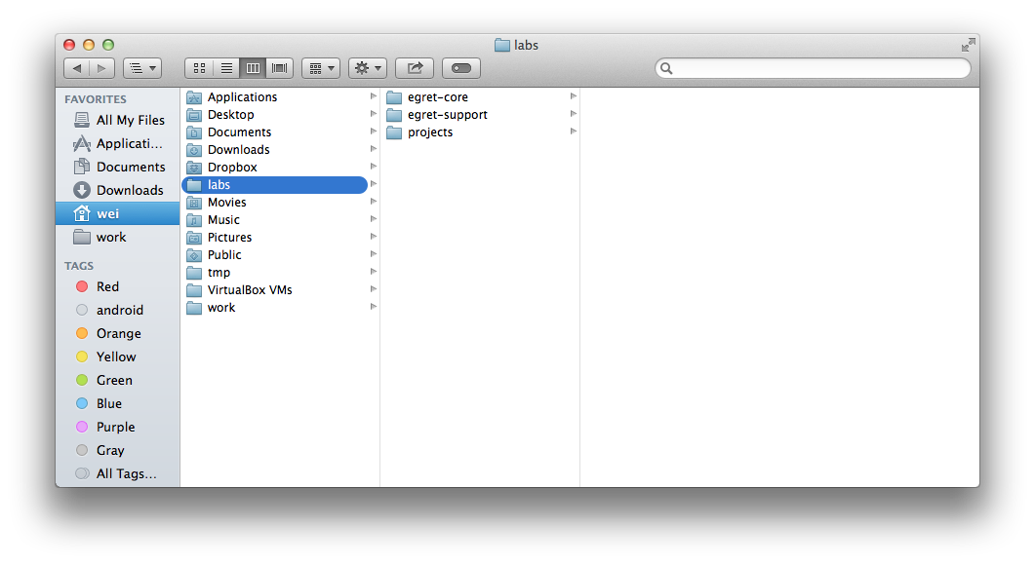Click the Edit Tags toolbar button
1035x564 pixels.
click(461, 68)
